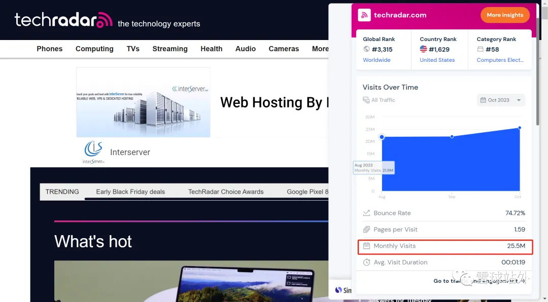Click the More insights button

pos(505,15)
